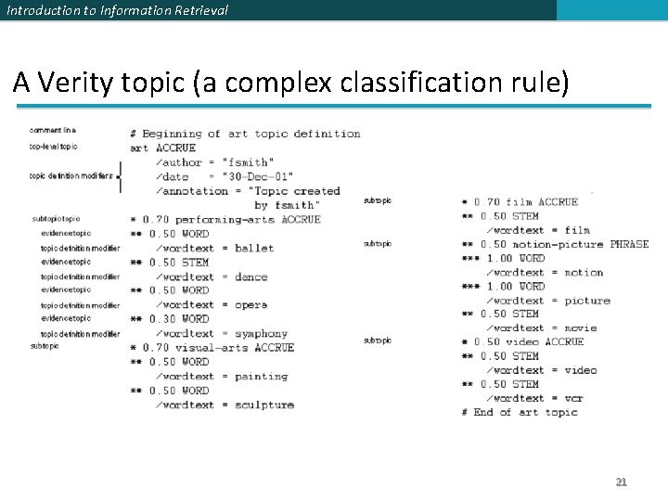Click the 'comment line' margin label
The height and width of the screenshot is (501, 668).
pyautogui.click(x=53, y=130)
